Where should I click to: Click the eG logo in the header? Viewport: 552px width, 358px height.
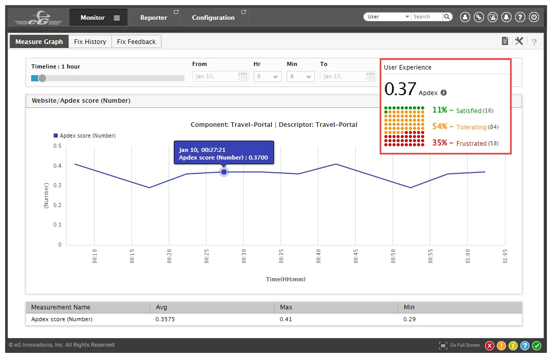point(38,17)
